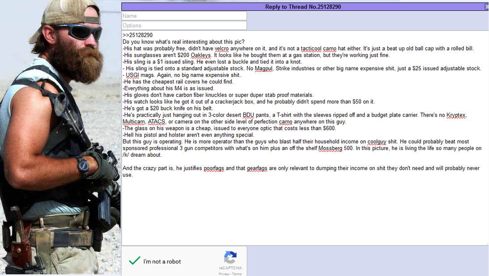Click the underlined word coolguy

tap(377, 142)
